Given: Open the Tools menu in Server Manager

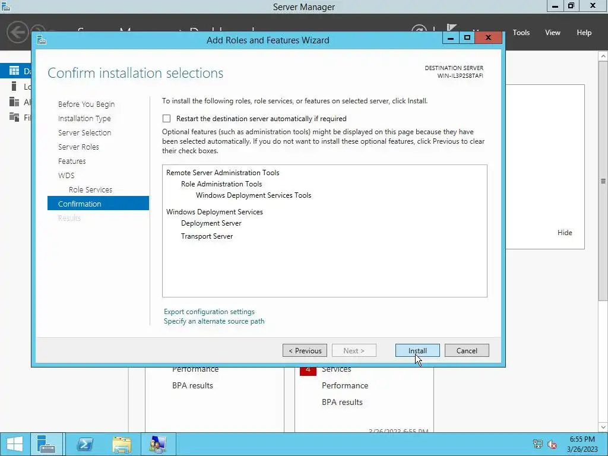Looking at the screenshot, I should 521,33.
